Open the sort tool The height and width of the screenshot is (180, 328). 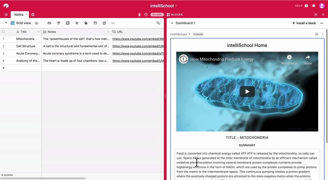pyautogui.click(x=77, y=23)
